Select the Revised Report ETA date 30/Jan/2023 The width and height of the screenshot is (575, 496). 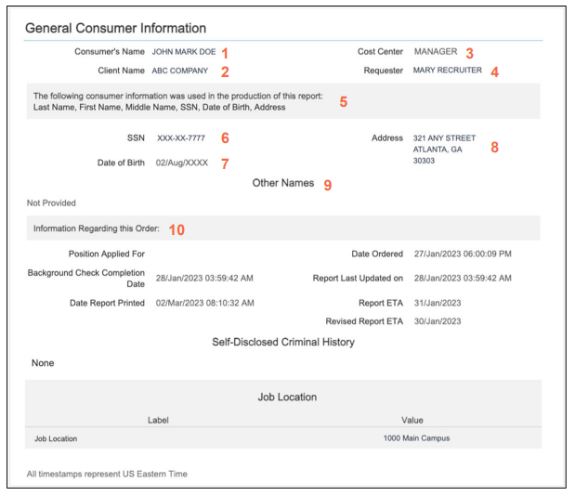[x=437, y=321]
